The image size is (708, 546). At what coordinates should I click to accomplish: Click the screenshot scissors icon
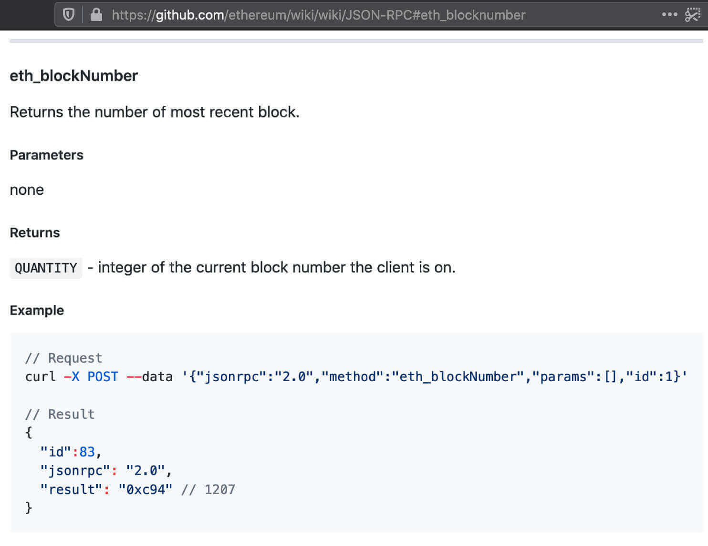pyautogui.click(x=692, y=15)
